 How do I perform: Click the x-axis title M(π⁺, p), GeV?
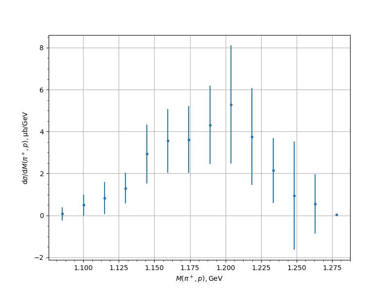(x=199, y=278)
